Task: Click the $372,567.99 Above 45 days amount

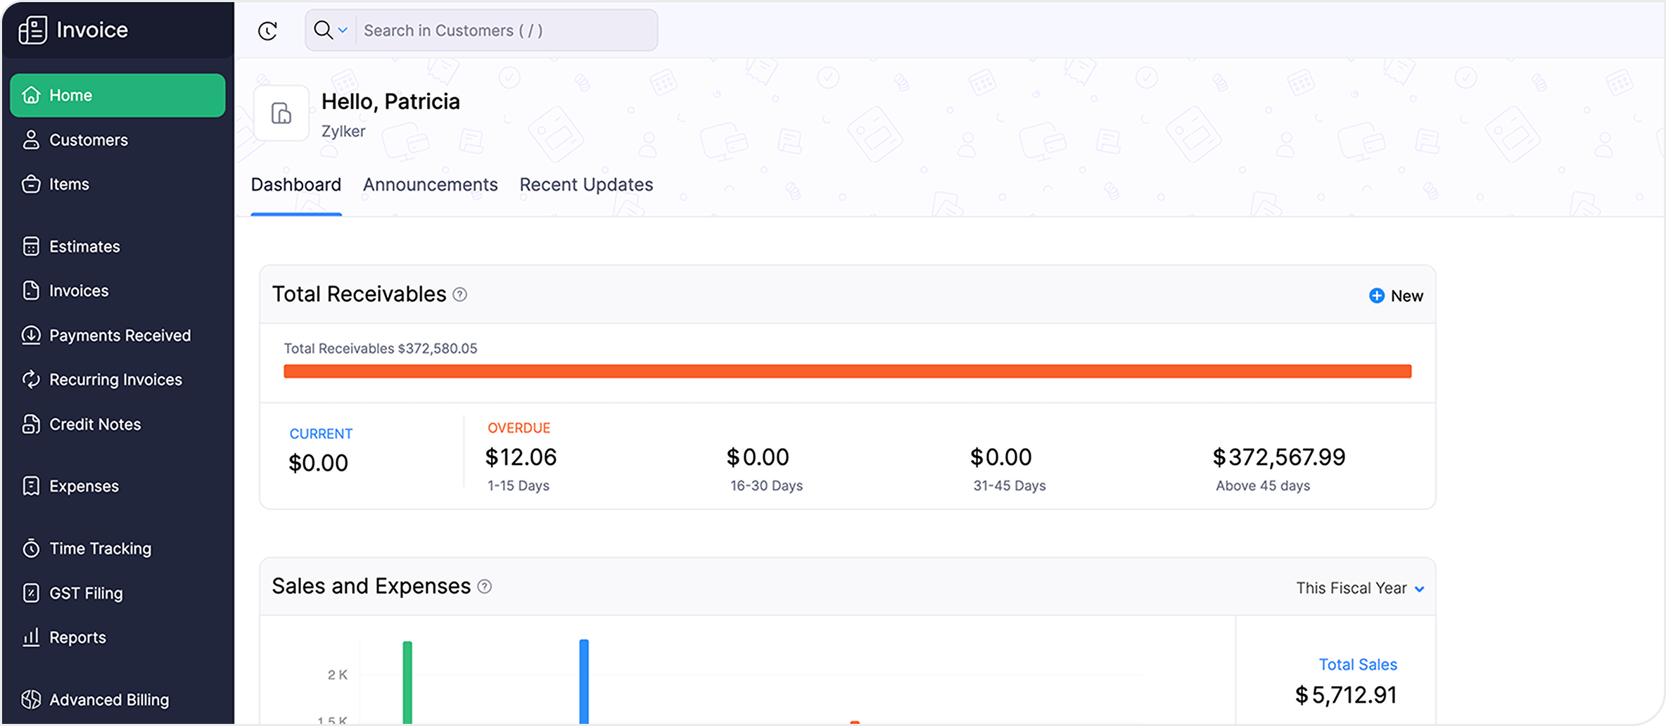Action: pos(1278,457)
